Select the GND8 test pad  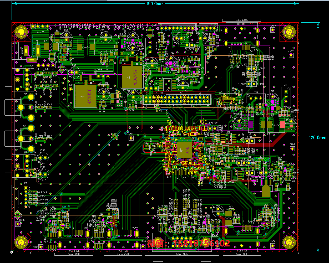pyautogui.click(x=272, y=246)
